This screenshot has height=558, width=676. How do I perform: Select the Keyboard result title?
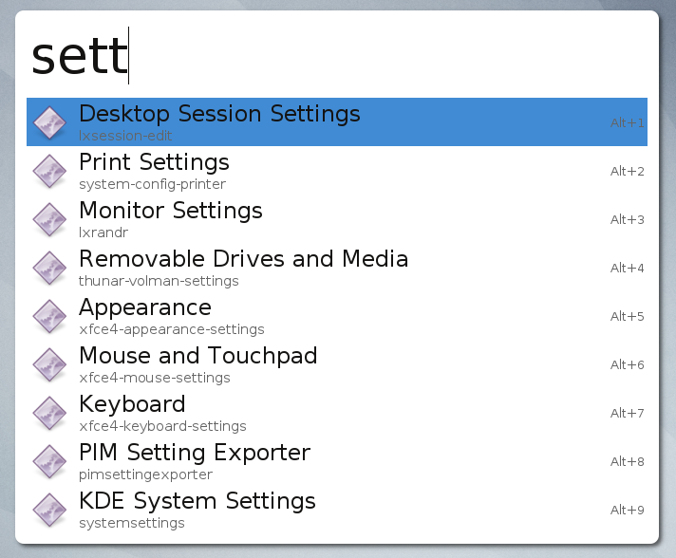click(x=132, y=404)
